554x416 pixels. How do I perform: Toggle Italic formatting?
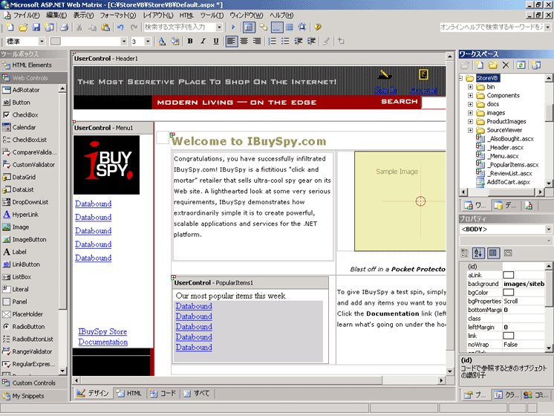coord(203,42)
